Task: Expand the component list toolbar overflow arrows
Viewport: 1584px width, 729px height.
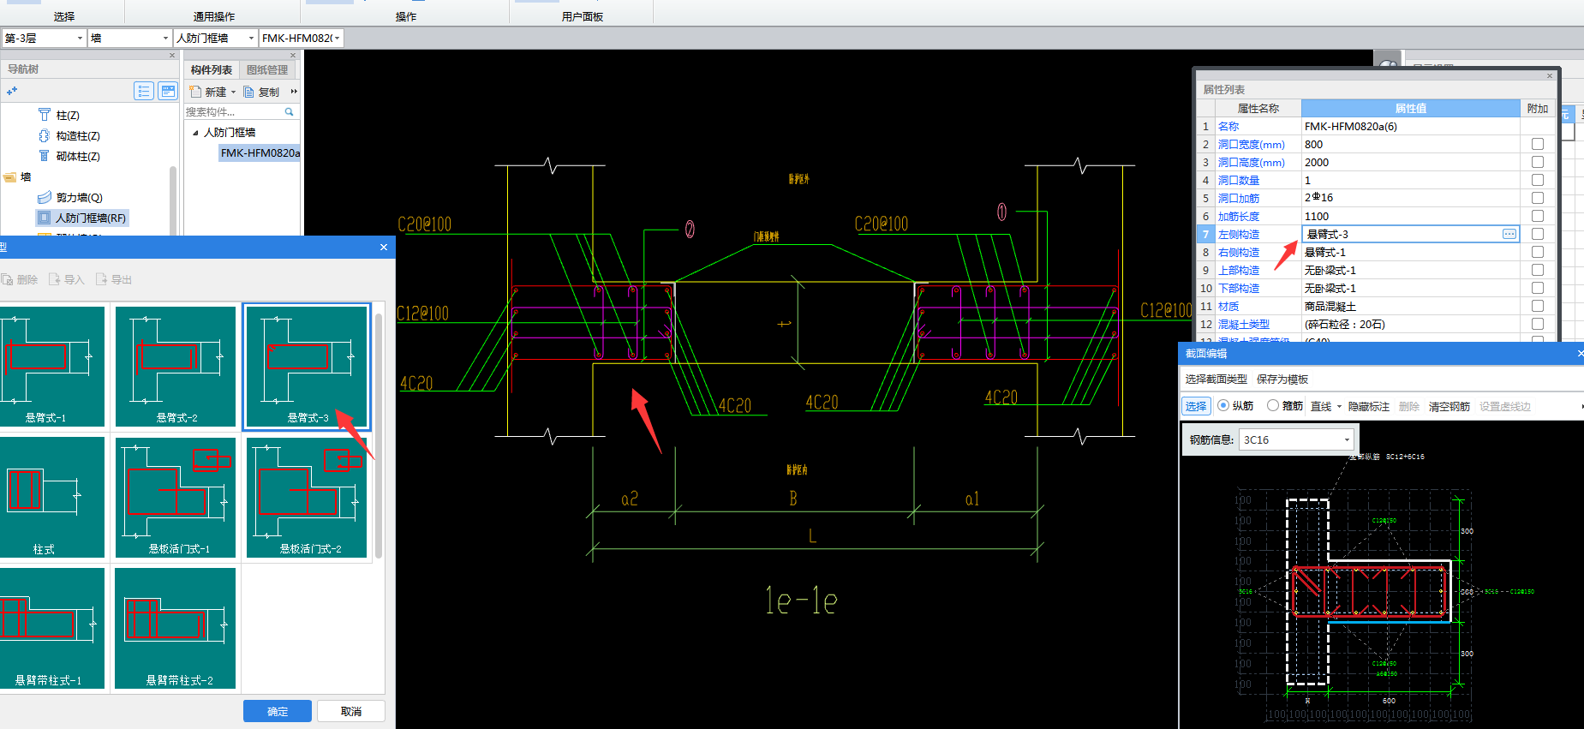Action: [294, 92]
